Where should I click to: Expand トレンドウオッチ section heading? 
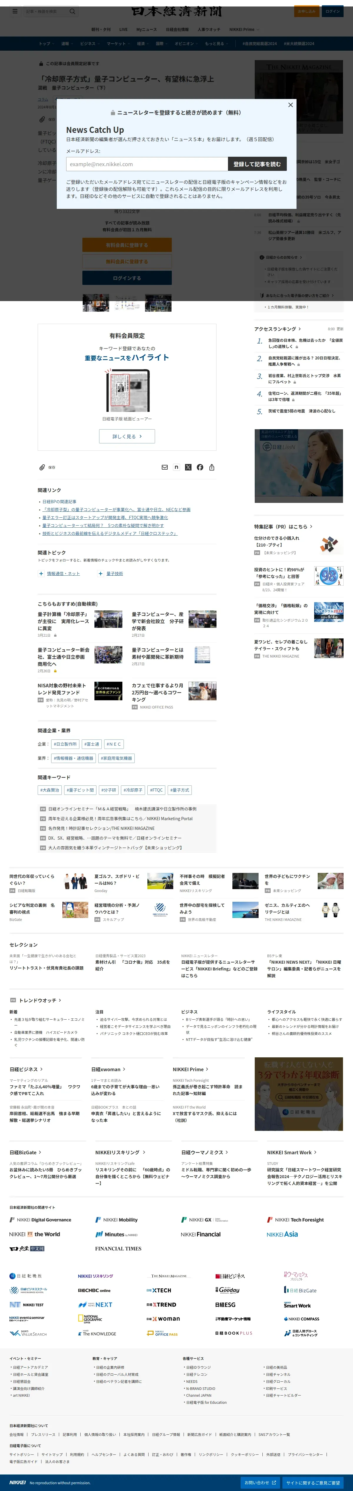(x=40, y=1000)
